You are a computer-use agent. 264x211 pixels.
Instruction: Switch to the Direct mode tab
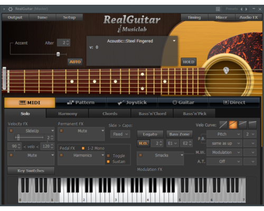(234, 102)
